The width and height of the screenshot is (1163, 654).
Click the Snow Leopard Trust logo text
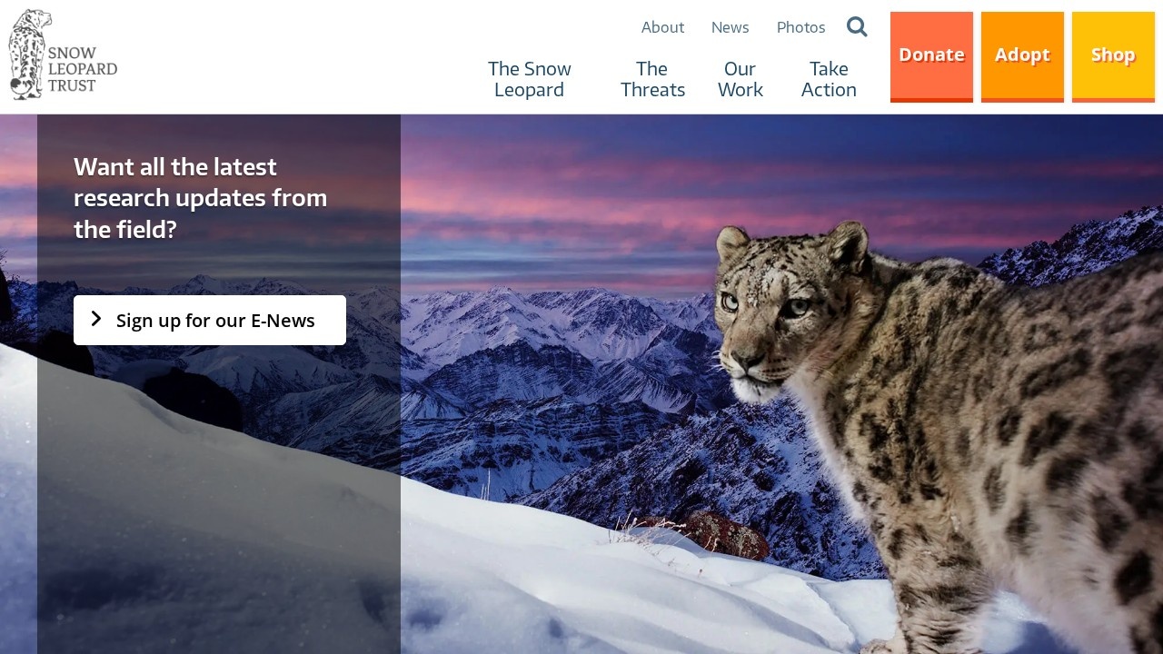83,69
